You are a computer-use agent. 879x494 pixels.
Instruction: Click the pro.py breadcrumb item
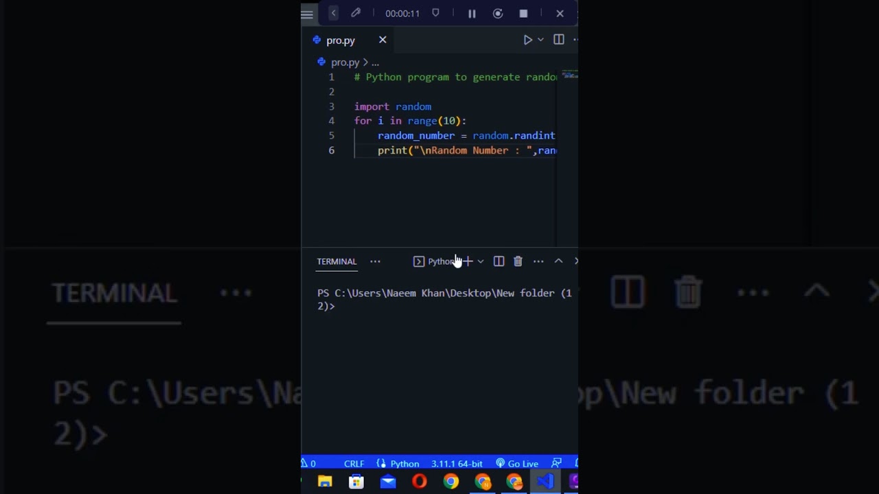tap(345, 62)
